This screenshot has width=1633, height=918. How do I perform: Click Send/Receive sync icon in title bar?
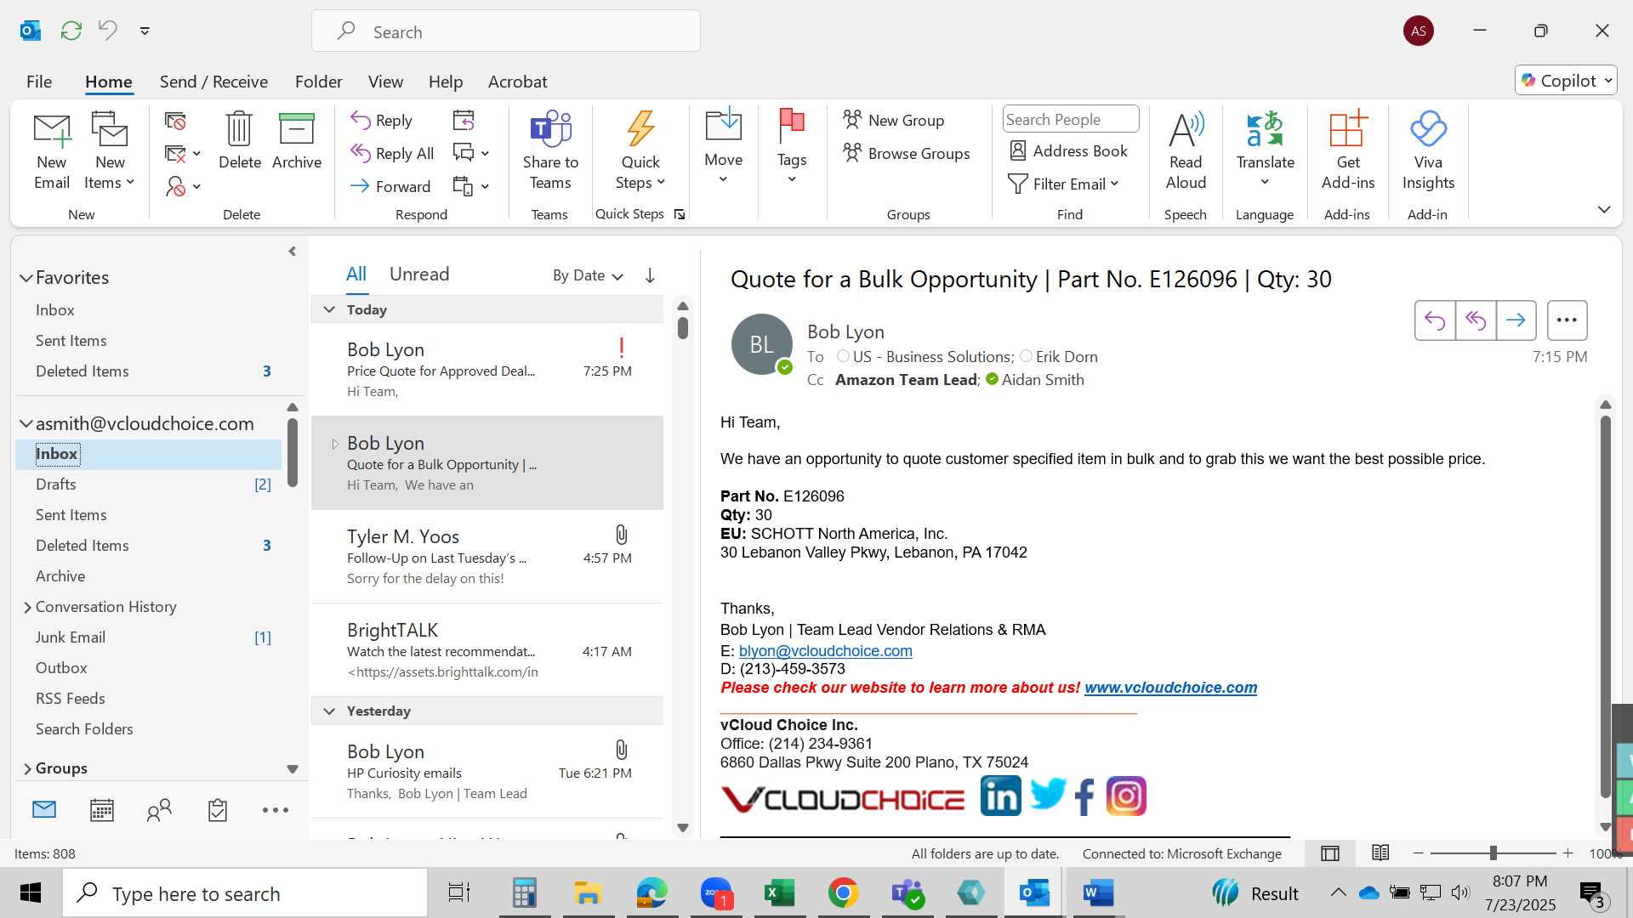pyautogui.click(x=71, y=31)
